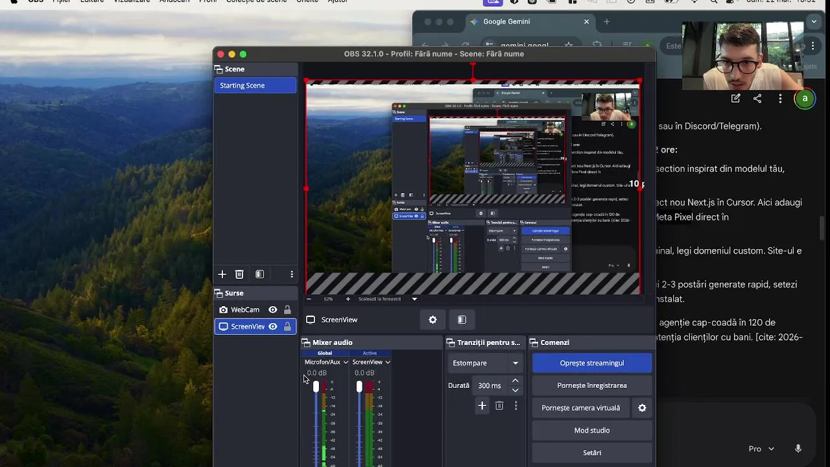Expand the Microfon/Aux mixer dropdown
The height and width of the screenshot is (467, 830).
(x=346, y=362)
